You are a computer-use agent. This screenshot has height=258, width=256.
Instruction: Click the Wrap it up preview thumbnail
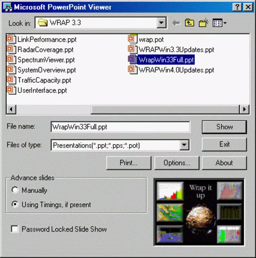point(199,212)
